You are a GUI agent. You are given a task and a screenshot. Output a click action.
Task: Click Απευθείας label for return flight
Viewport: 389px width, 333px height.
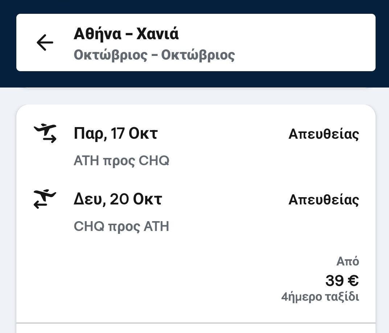pyautogui.click(x=323, y=200)
